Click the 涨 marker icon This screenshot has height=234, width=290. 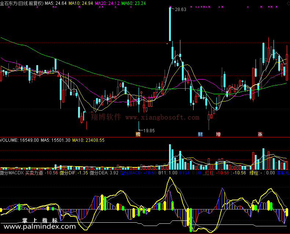[x=260, y=134]
